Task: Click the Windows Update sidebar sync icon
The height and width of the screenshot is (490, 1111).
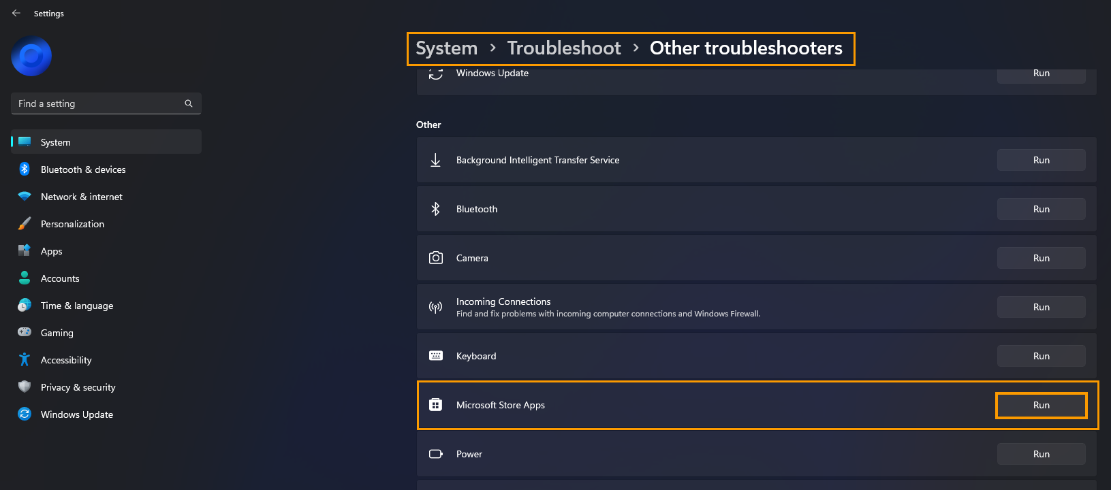Action: pyautogui.click(x=25, y=414)
